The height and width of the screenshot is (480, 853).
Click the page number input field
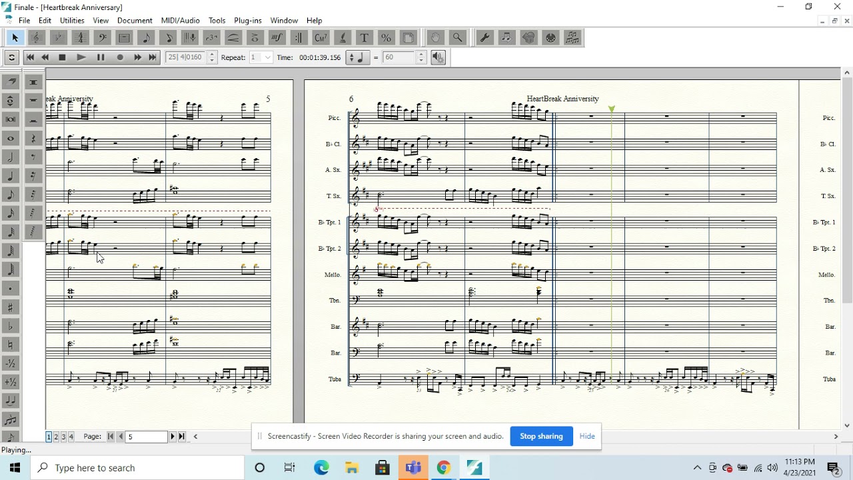coord(147,437)
